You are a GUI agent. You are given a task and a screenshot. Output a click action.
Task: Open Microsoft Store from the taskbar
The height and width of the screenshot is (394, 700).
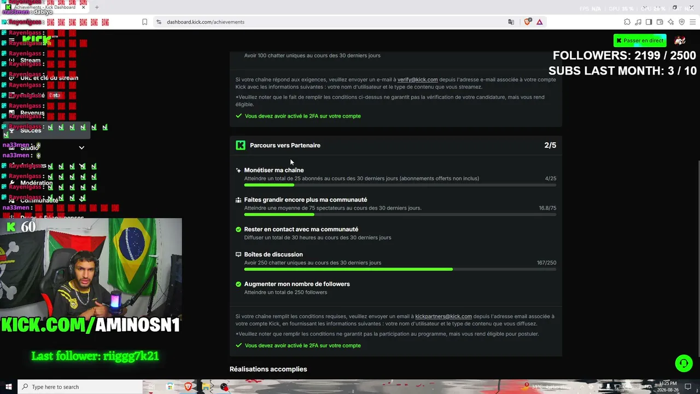tap(170, 387)
